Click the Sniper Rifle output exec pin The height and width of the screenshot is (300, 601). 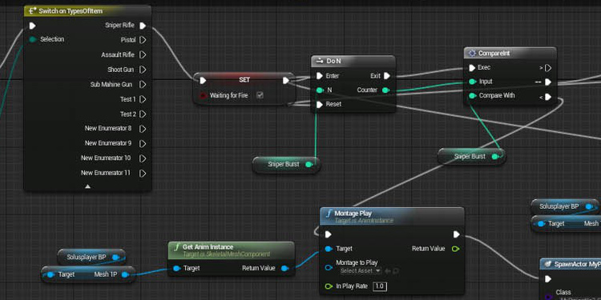pyautogui.click(x=143, y=26)
